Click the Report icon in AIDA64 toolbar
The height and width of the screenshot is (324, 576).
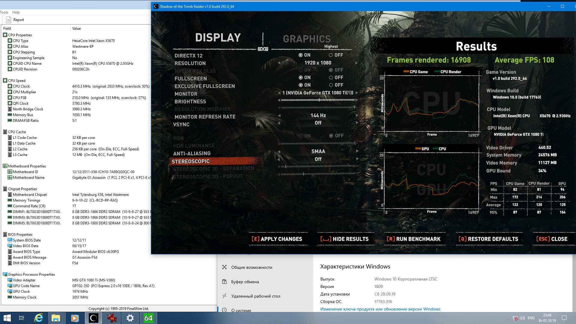pos(9,20)
